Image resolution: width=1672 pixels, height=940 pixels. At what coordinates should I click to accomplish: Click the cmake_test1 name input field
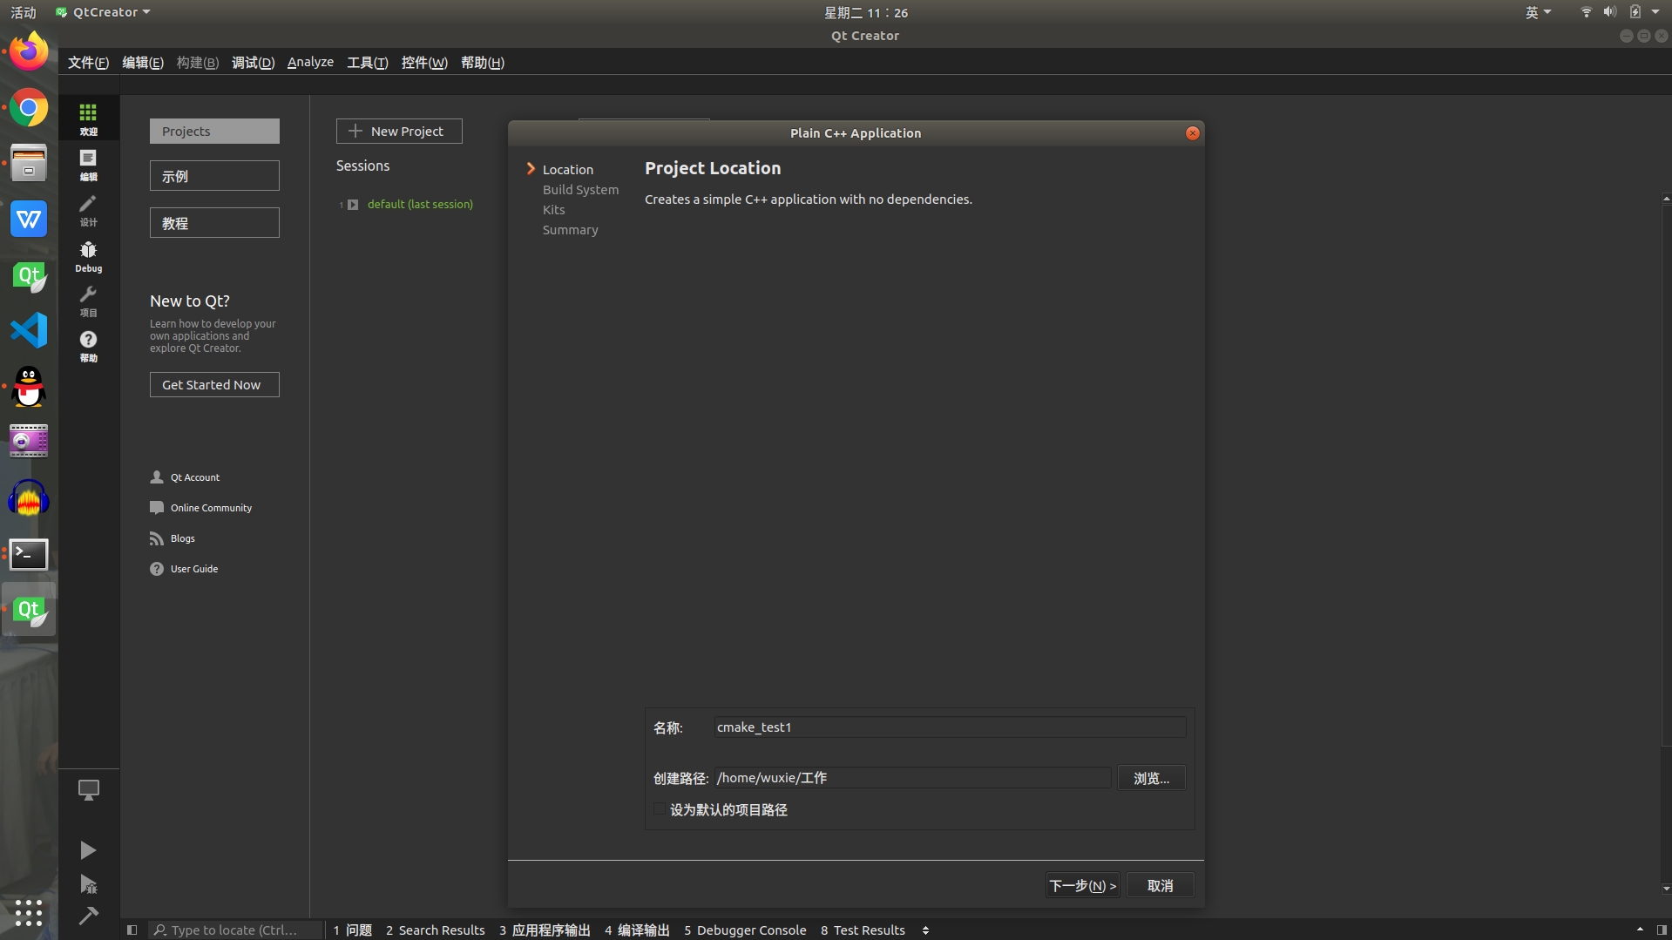point(947,727)
